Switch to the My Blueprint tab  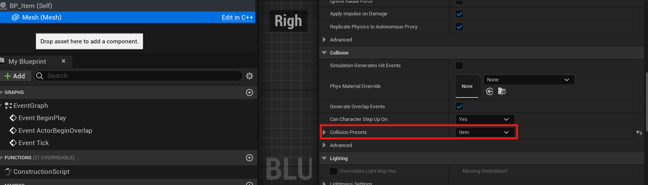[x=27, y=61]
